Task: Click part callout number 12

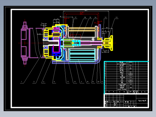Action: 116,17
